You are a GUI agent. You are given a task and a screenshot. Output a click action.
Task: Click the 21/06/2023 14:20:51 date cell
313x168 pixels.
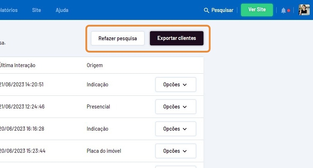(x=22, y=85)
